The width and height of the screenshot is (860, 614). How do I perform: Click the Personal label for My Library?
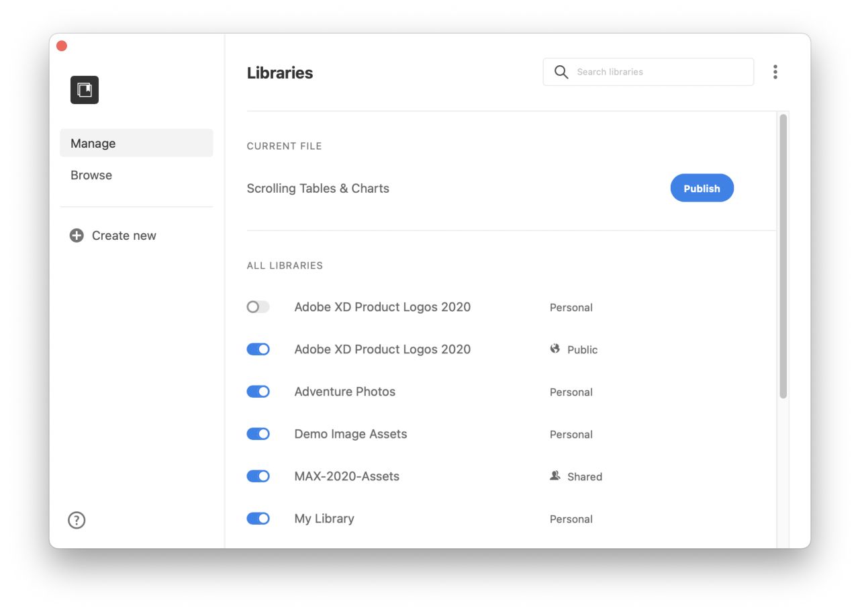click(571, 519)
